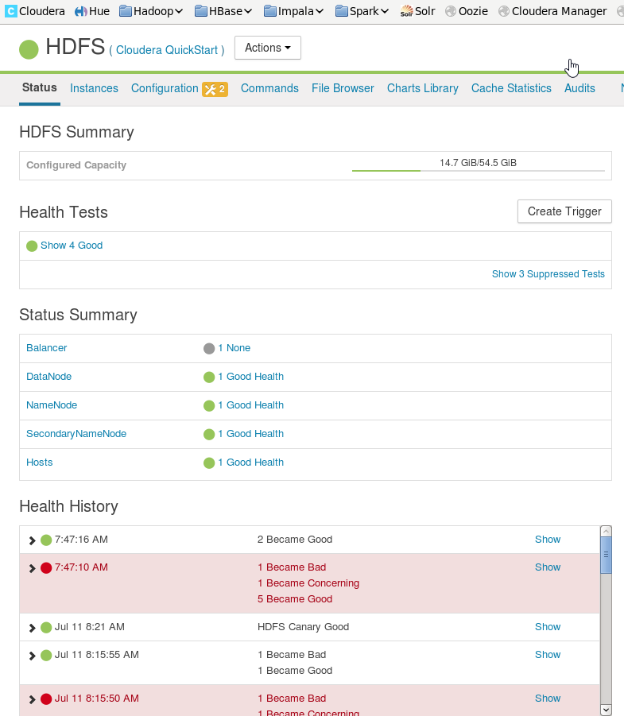Click the red Jul 11 8:15:50 AM icon
Image resolution: width=624 pixels, height=720 pixels.
[x=46, y=699]
